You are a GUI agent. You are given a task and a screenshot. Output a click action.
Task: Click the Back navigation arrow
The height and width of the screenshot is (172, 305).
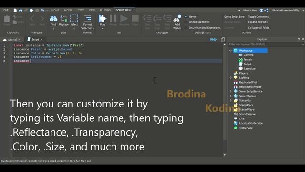[x=32, y=19]
